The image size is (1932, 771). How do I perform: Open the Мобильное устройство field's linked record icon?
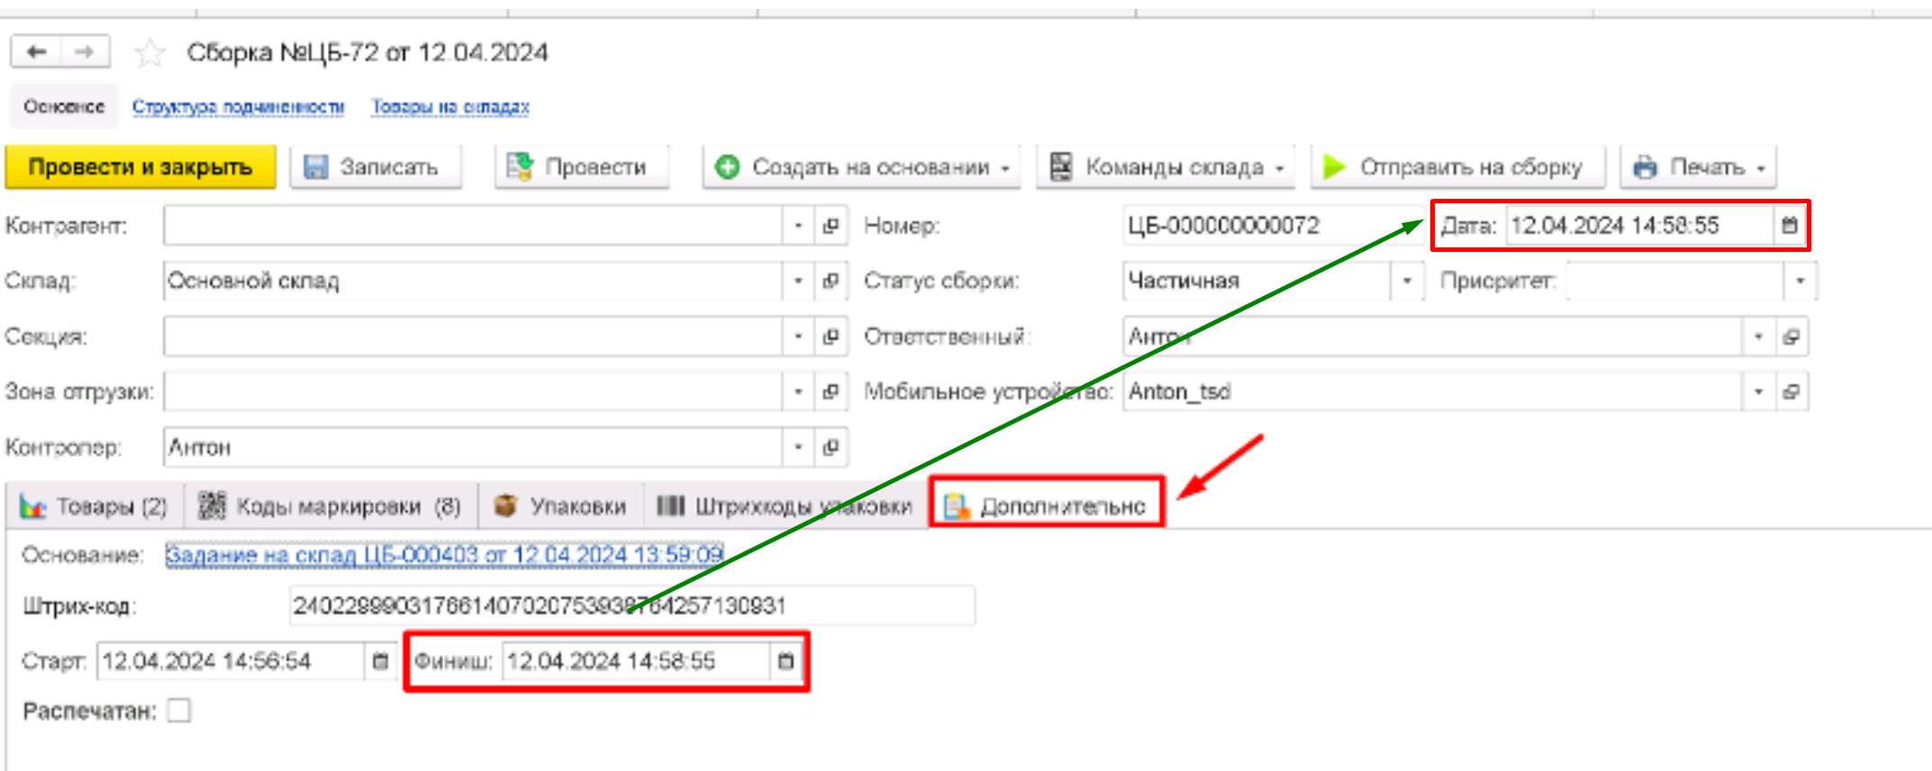pyautogui.click(x=1791, y=391)
